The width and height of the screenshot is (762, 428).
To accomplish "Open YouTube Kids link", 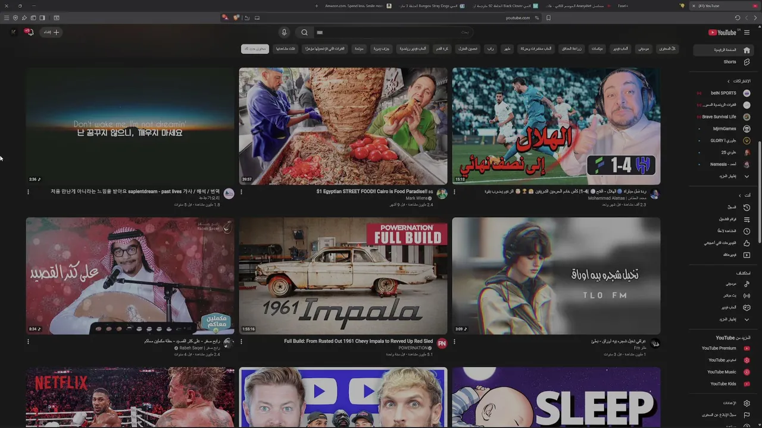I will tap(724, 384).
